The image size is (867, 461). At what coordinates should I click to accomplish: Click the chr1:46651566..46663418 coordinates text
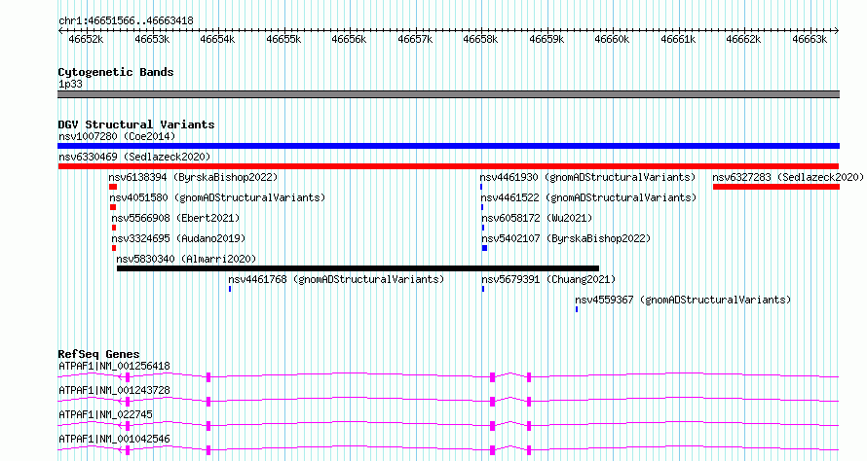(126, 21)
